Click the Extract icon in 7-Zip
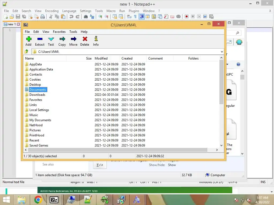The image size is (274, 205). pos(40,41)
